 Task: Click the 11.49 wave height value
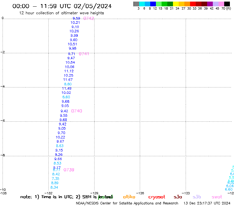click(67, 88)
